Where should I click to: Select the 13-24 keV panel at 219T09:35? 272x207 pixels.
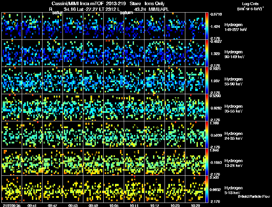[x=12, y=162]
